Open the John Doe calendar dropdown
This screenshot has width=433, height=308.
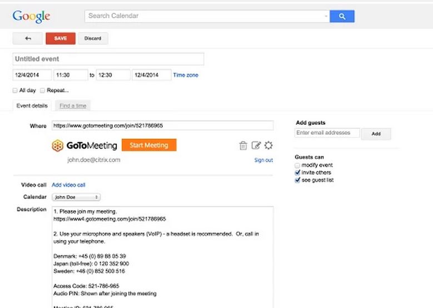pos(76,197)
